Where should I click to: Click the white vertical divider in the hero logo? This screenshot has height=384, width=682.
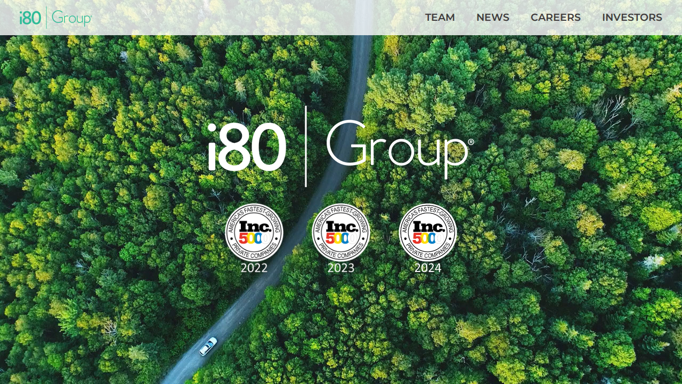point(306,146)
